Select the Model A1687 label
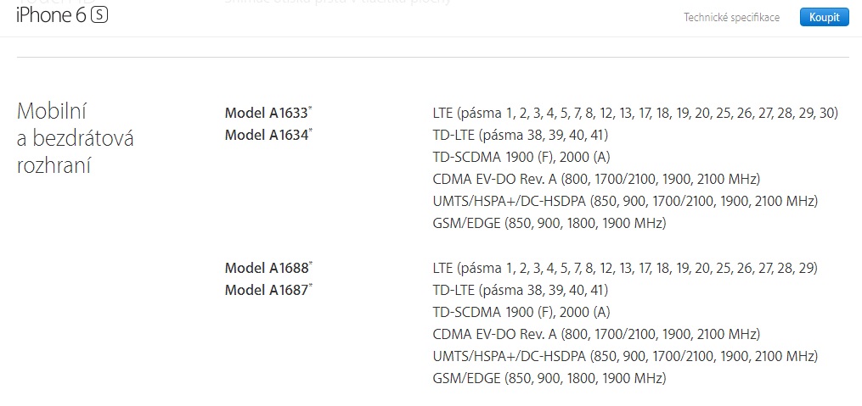Viewport: 862px width, 406px height. click(x=266, y=290)
